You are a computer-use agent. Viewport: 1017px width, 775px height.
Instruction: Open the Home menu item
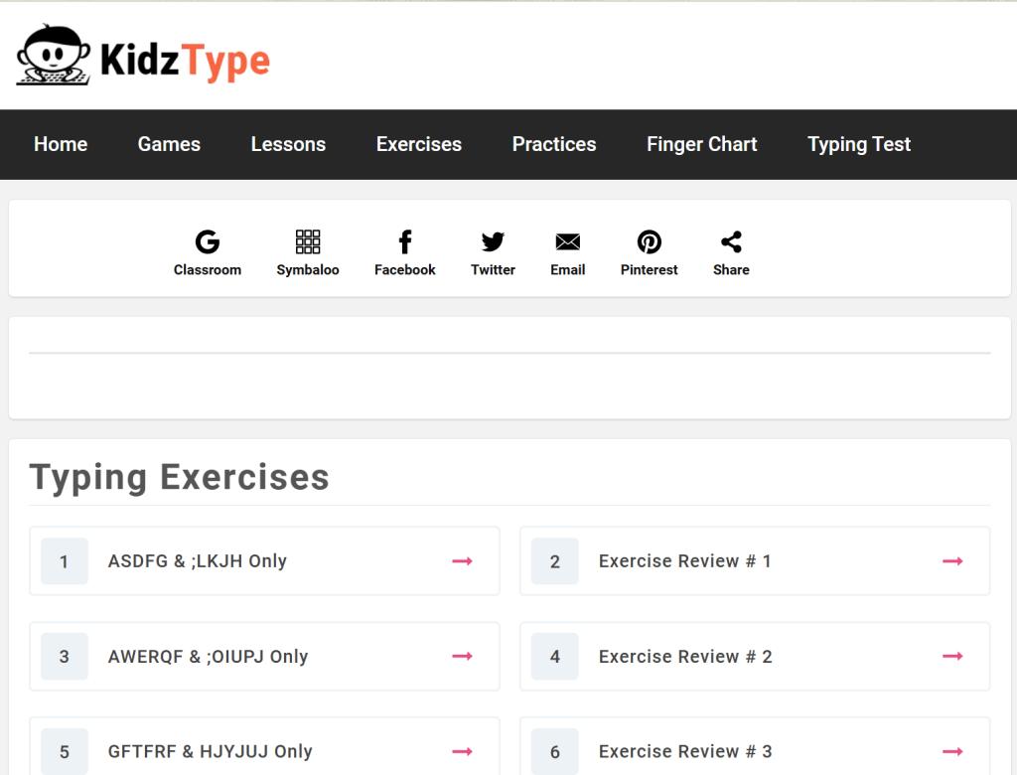point(61,144)
